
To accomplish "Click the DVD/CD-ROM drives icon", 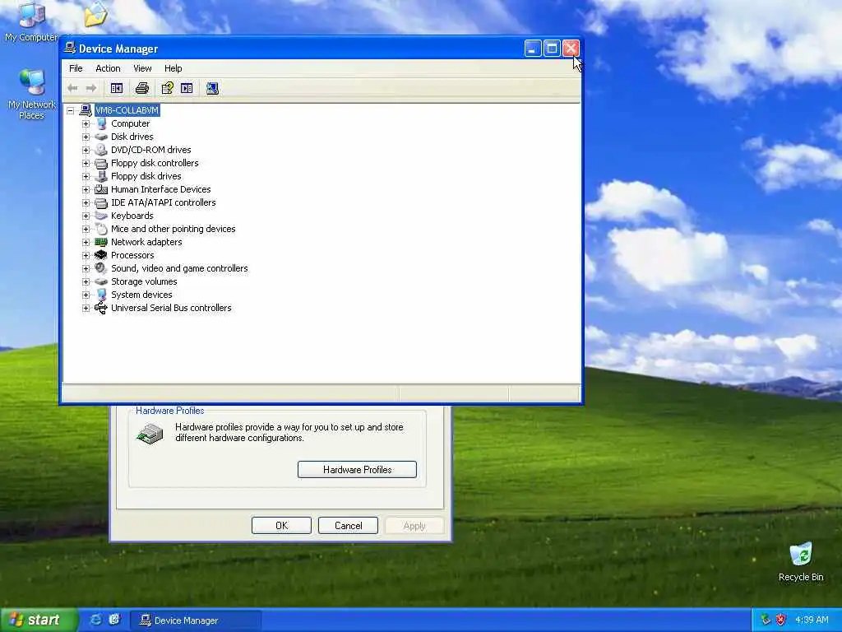I will 101,150.
